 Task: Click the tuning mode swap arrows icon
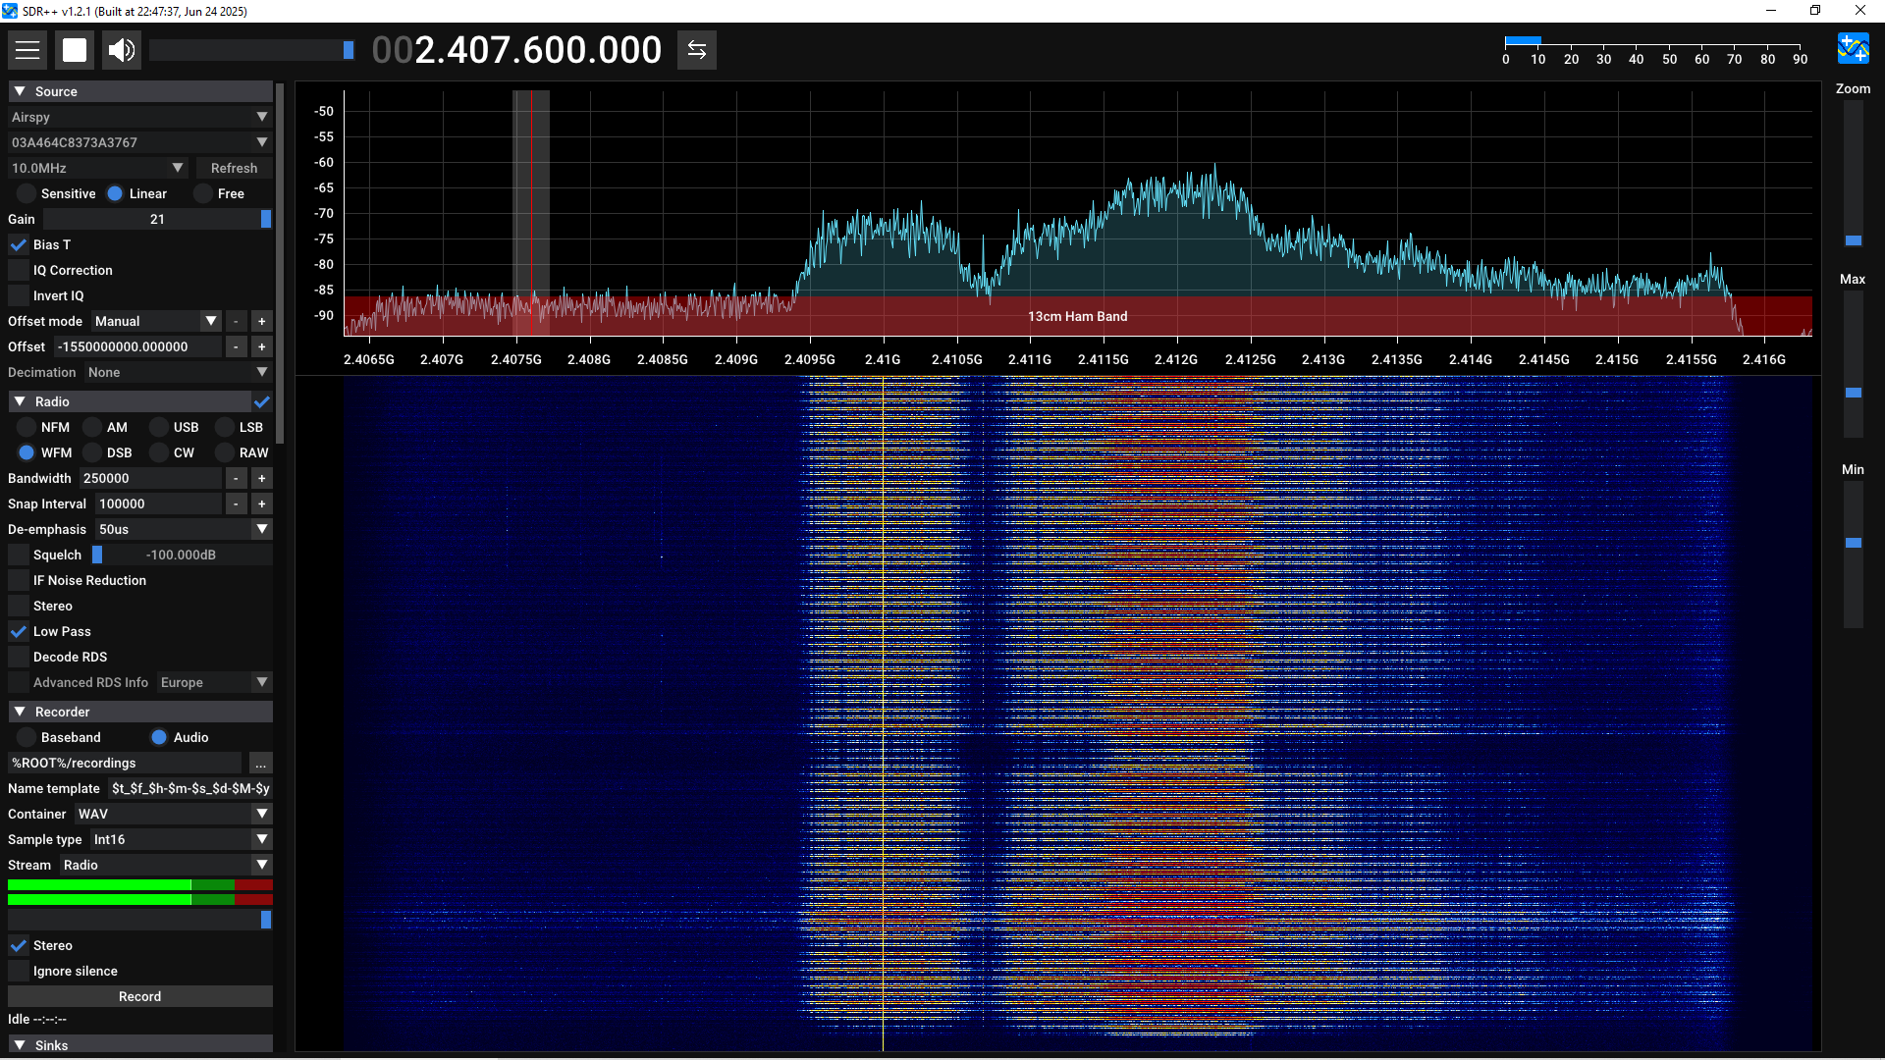pos(697,50)
